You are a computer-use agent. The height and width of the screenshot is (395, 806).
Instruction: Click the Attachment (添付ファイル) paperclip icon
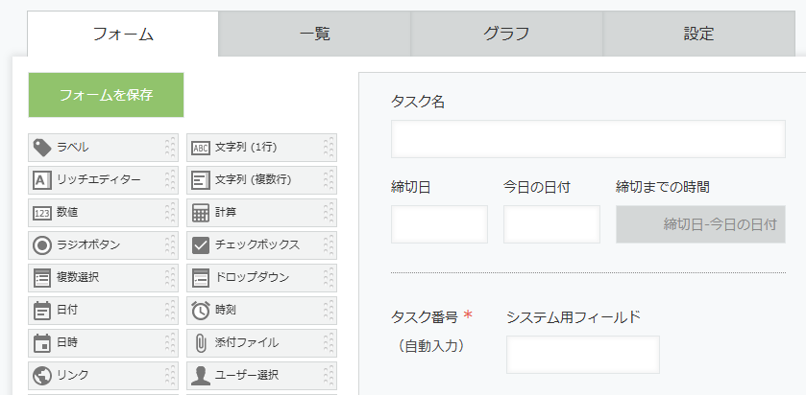click(201, 343)
